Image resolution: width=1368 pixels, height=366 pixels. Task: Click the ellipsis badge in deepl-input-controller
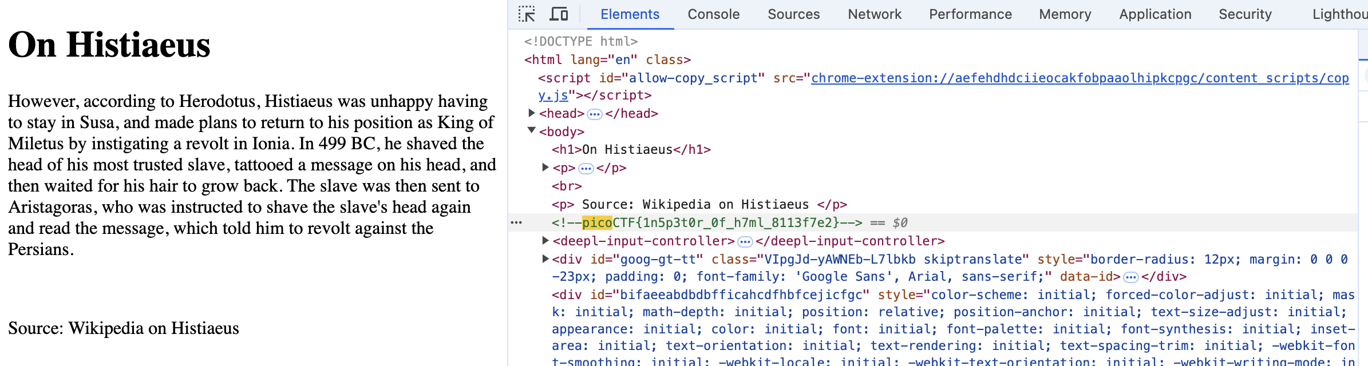point(745,241)
